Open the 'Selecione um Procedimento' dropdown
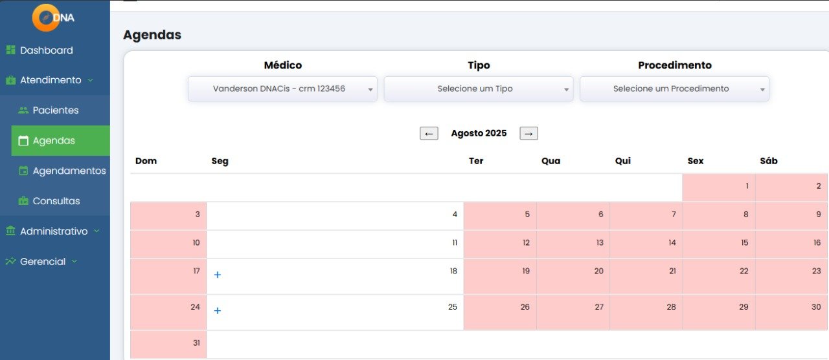The image size is (829, 360). (674, 89)
